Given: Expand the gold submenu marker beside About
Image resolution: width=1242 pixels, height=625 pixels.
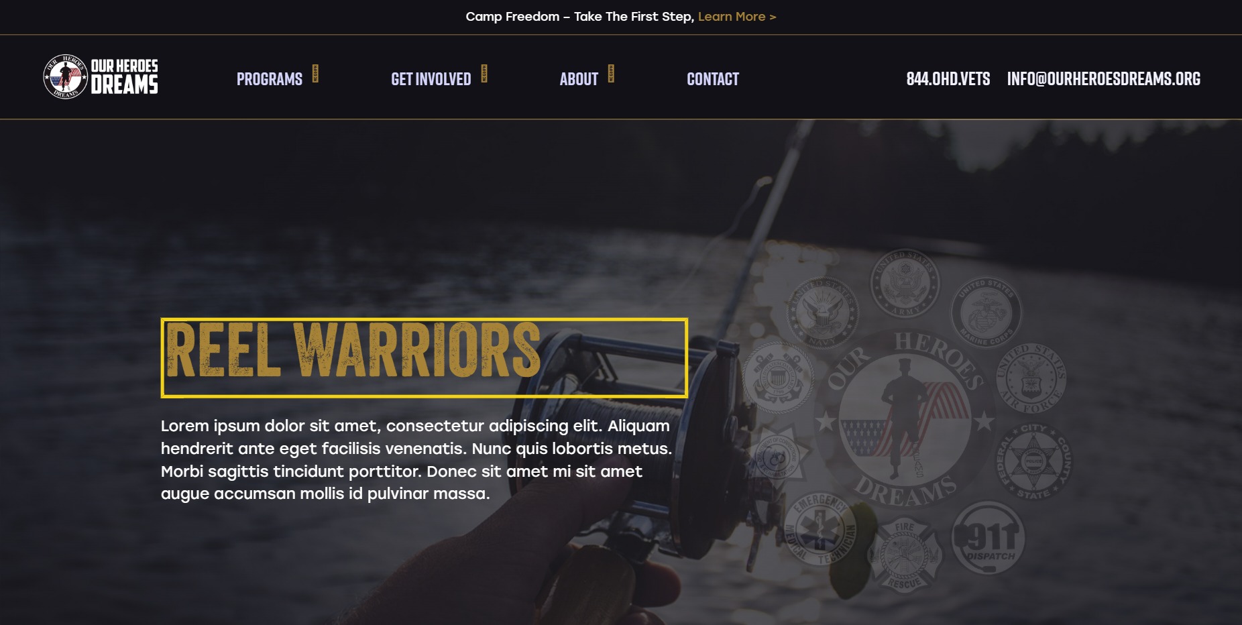Looking at the screenshot, I should 611,73.
